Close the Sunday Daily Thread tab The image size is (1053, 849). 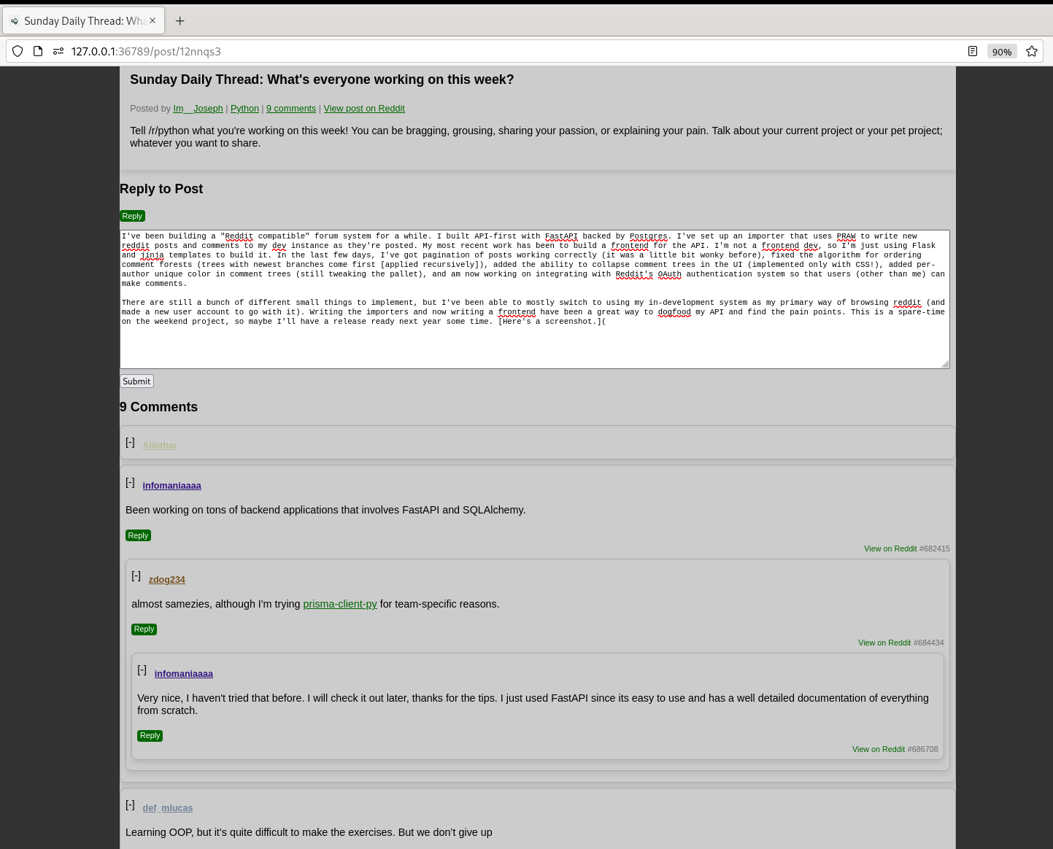point(153,20)
